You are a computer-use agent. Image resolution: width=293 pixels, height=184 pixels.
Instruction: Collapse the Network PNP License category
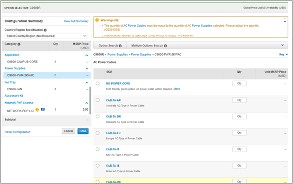tap(87, 103)
